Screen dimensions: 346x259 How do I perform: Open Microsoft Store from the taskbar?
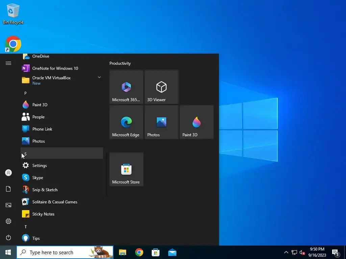[155, 252]
